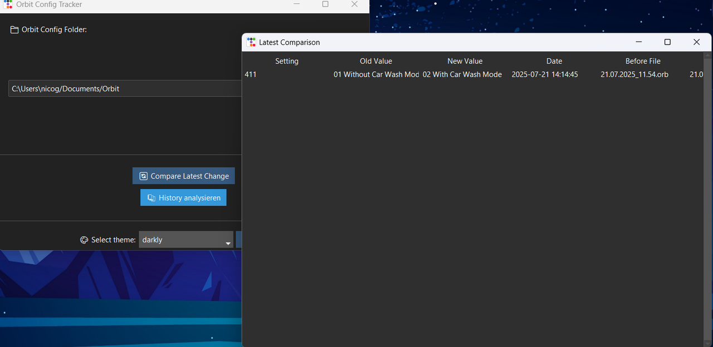Click the Orbit config folder path field
This screenshot has width=713, height=347.
pos(125,88)
